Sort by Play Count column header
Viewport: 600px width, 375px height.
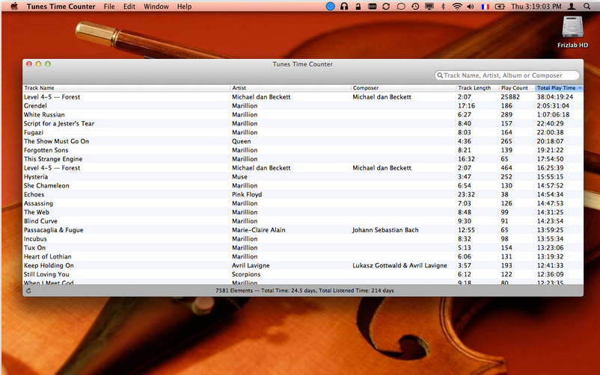pyautogui.click(x=517, y=88)
